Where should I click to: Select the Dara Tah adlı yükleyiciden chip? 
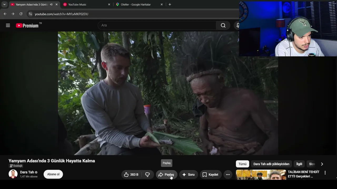pyautogui.click(x=271, y=164)
